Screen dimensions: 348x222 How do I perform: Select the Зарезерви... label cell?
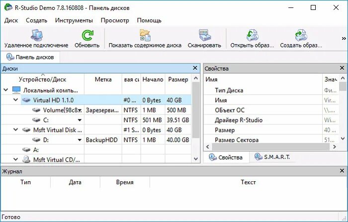(103, 110)
